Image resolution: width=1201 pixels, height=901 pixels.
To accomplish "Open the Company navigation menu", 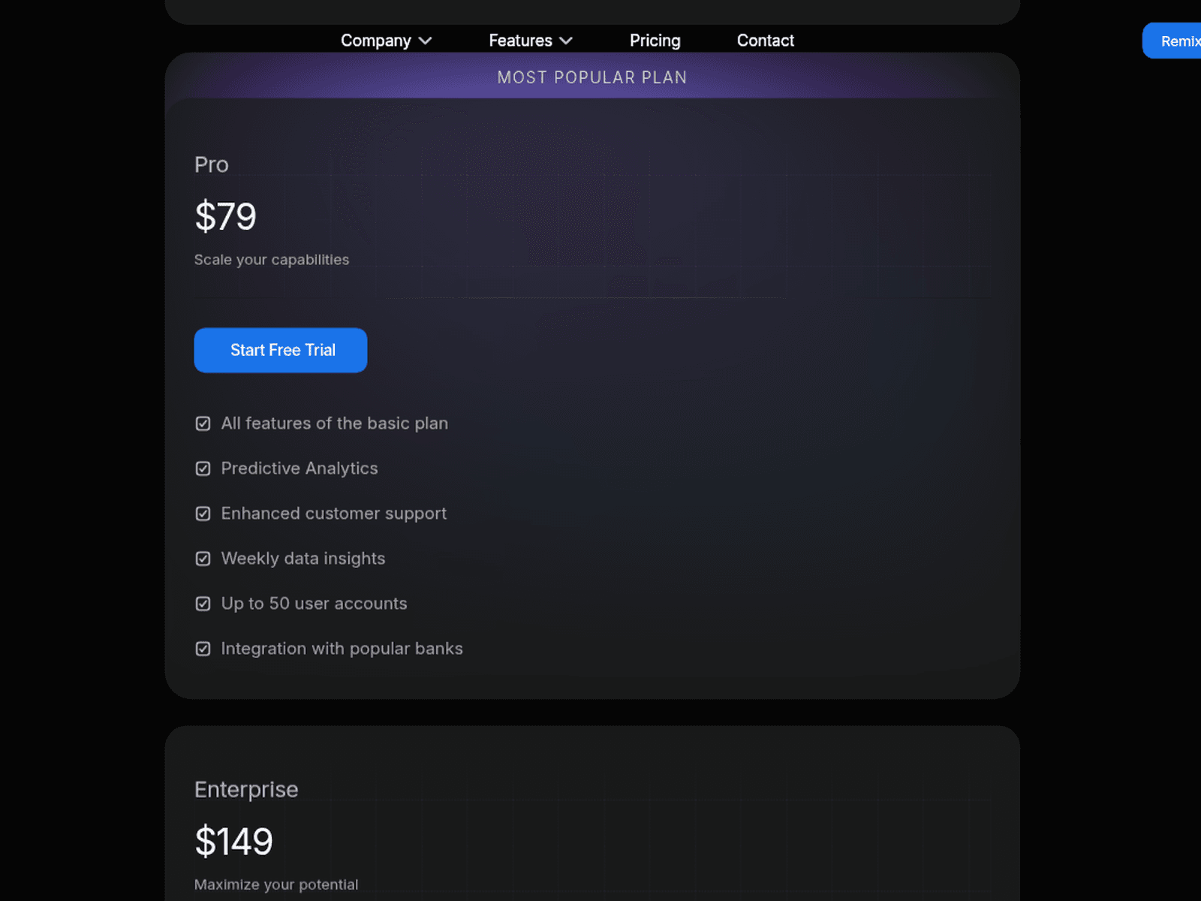I will pos(386,41).
